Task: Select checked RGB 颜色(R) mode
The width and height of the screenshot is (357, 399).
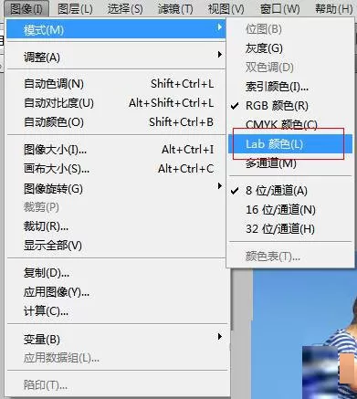Action: 290,106
